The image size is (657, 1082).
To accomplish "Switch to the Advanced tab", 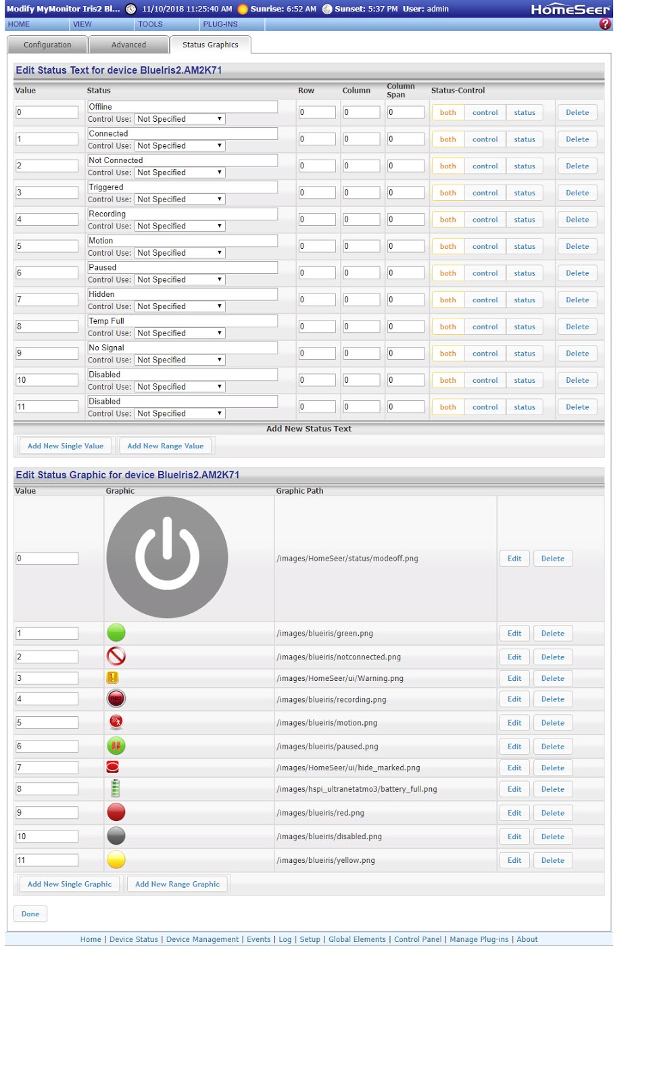I will pyautogui.click(x=128, y=45).
